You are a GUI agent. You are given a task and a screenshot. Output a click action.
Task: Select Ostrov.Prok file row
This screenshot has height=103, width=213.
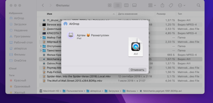[x=121, y=63]
